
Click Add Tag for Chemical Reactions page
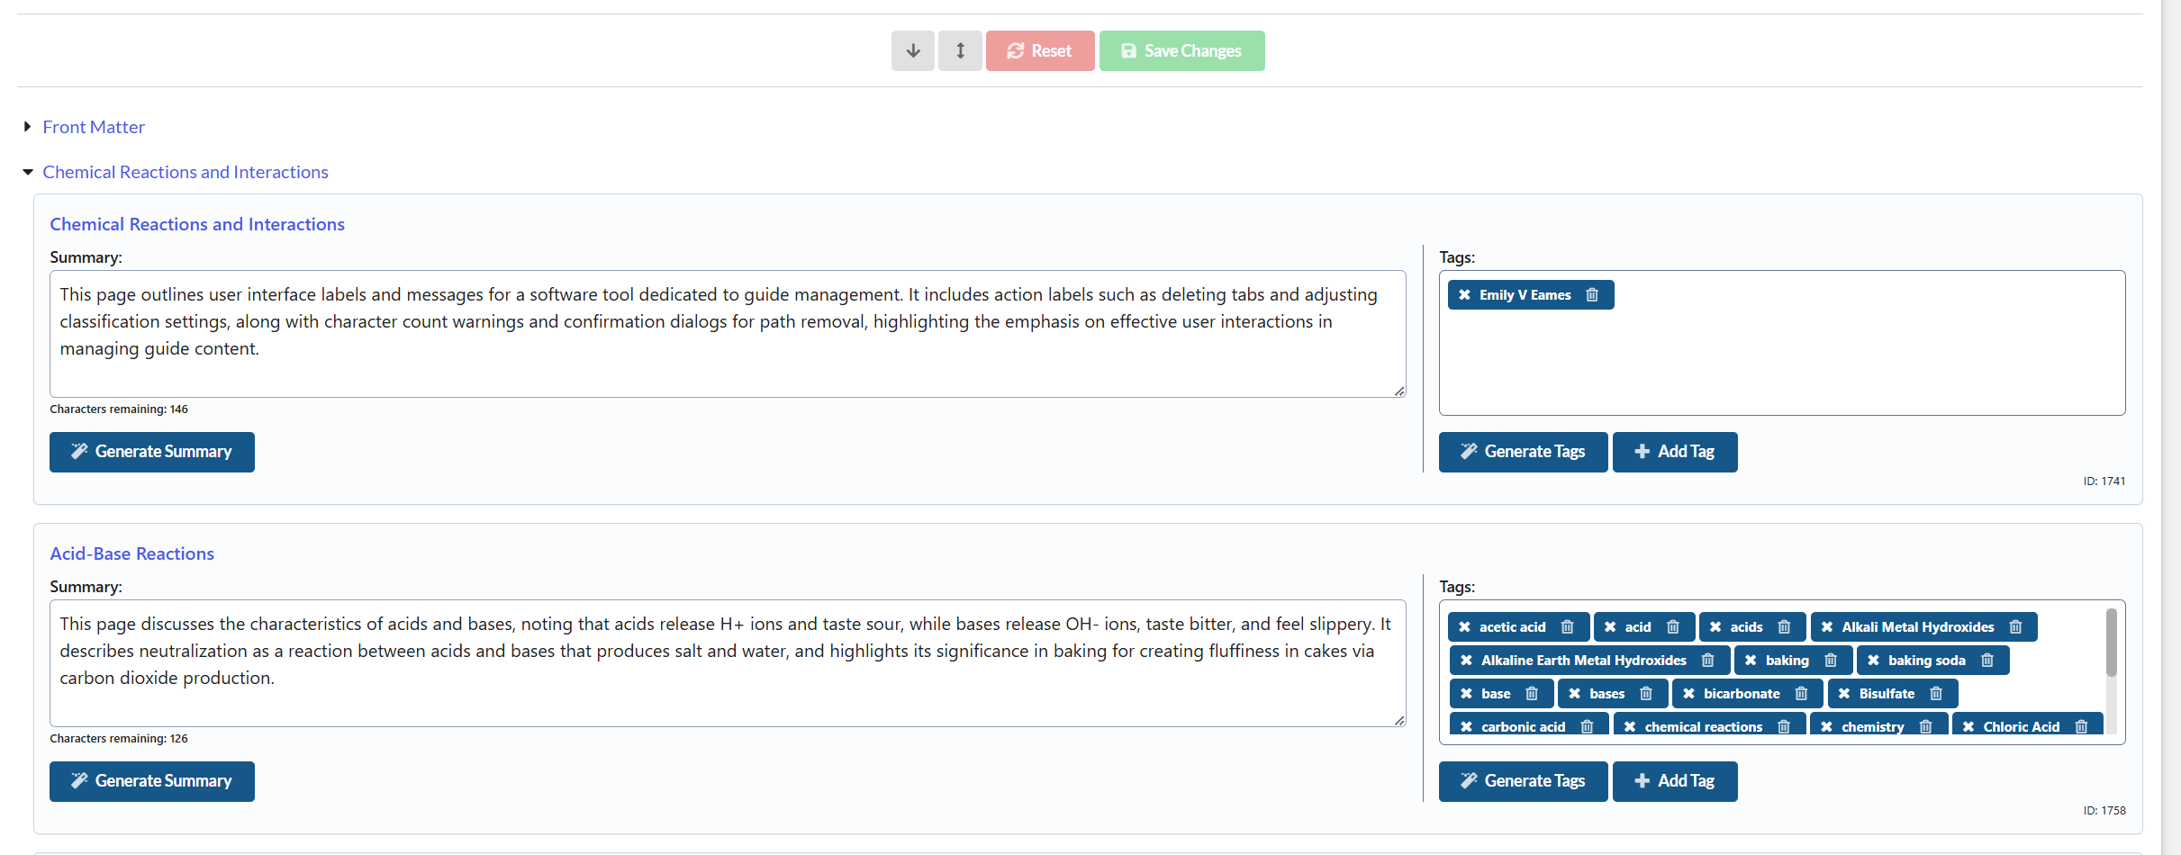(1674, 452)
